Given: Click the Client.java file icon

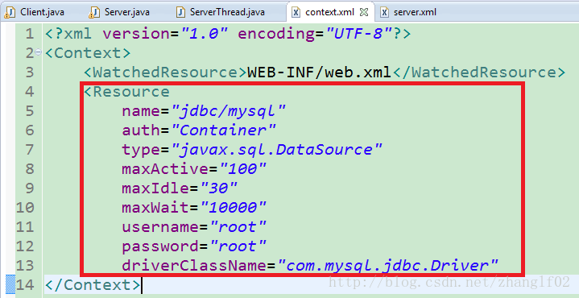Looking at the screenshot, I should pyautogui.click(x=9, y=12).
